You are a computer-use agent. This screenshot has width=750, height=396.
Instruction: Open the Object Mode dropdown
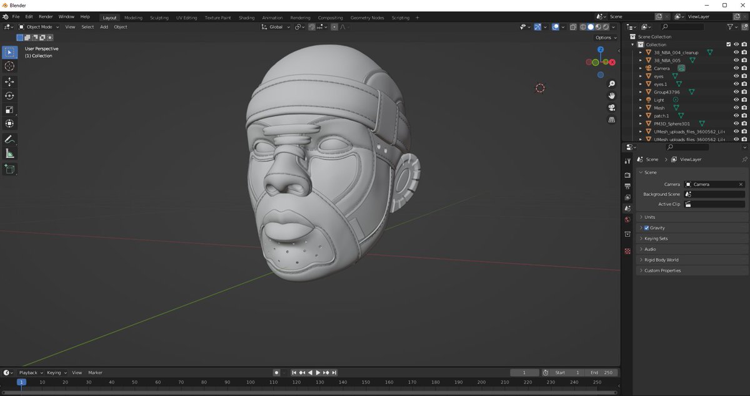[x=37, y=27]
